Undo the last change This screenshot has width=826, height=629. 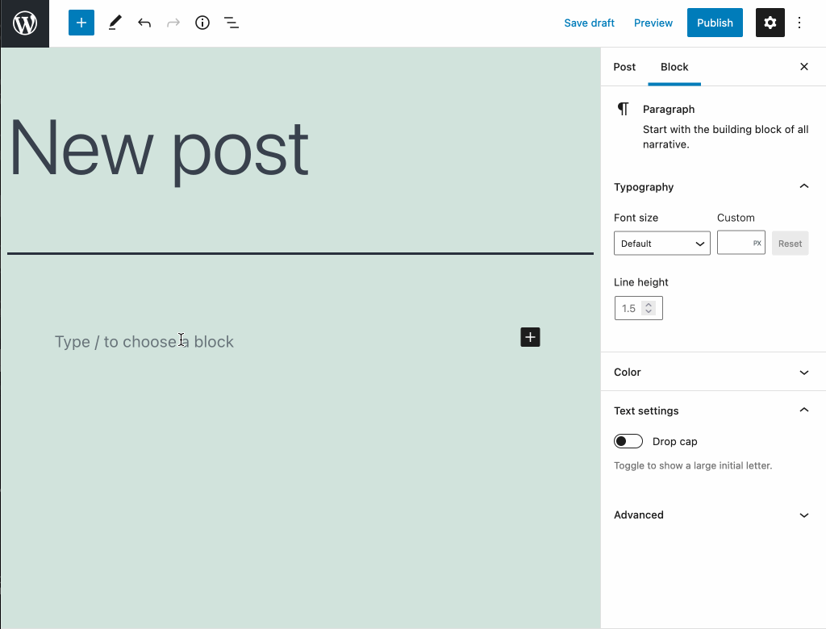(x=144, y=23)
